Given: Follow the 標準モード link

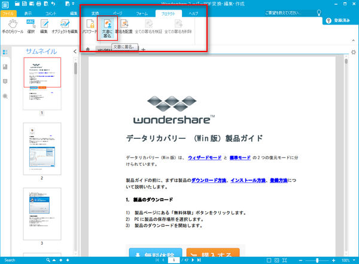Looking at the screenshot, I should [240, 157].
